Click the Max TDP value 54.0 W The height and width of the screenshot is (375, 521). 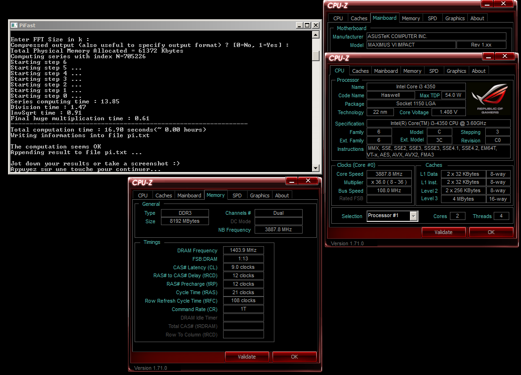tap(453, 95)
